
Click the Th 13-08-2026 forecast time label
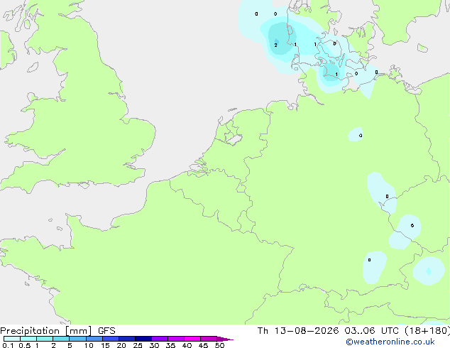click(353, 331)
